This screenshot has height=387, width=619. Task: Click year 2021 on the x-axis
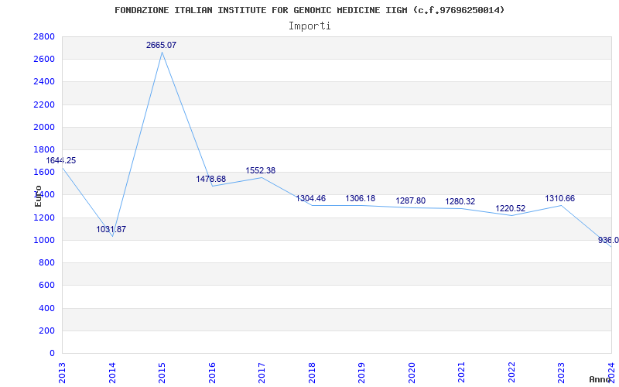click(x=461, y=372)
